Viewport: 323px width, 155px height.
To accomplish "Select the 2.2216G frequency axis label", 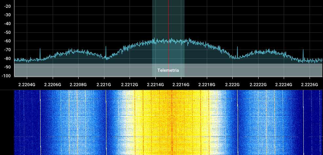I will coord(181,85).
